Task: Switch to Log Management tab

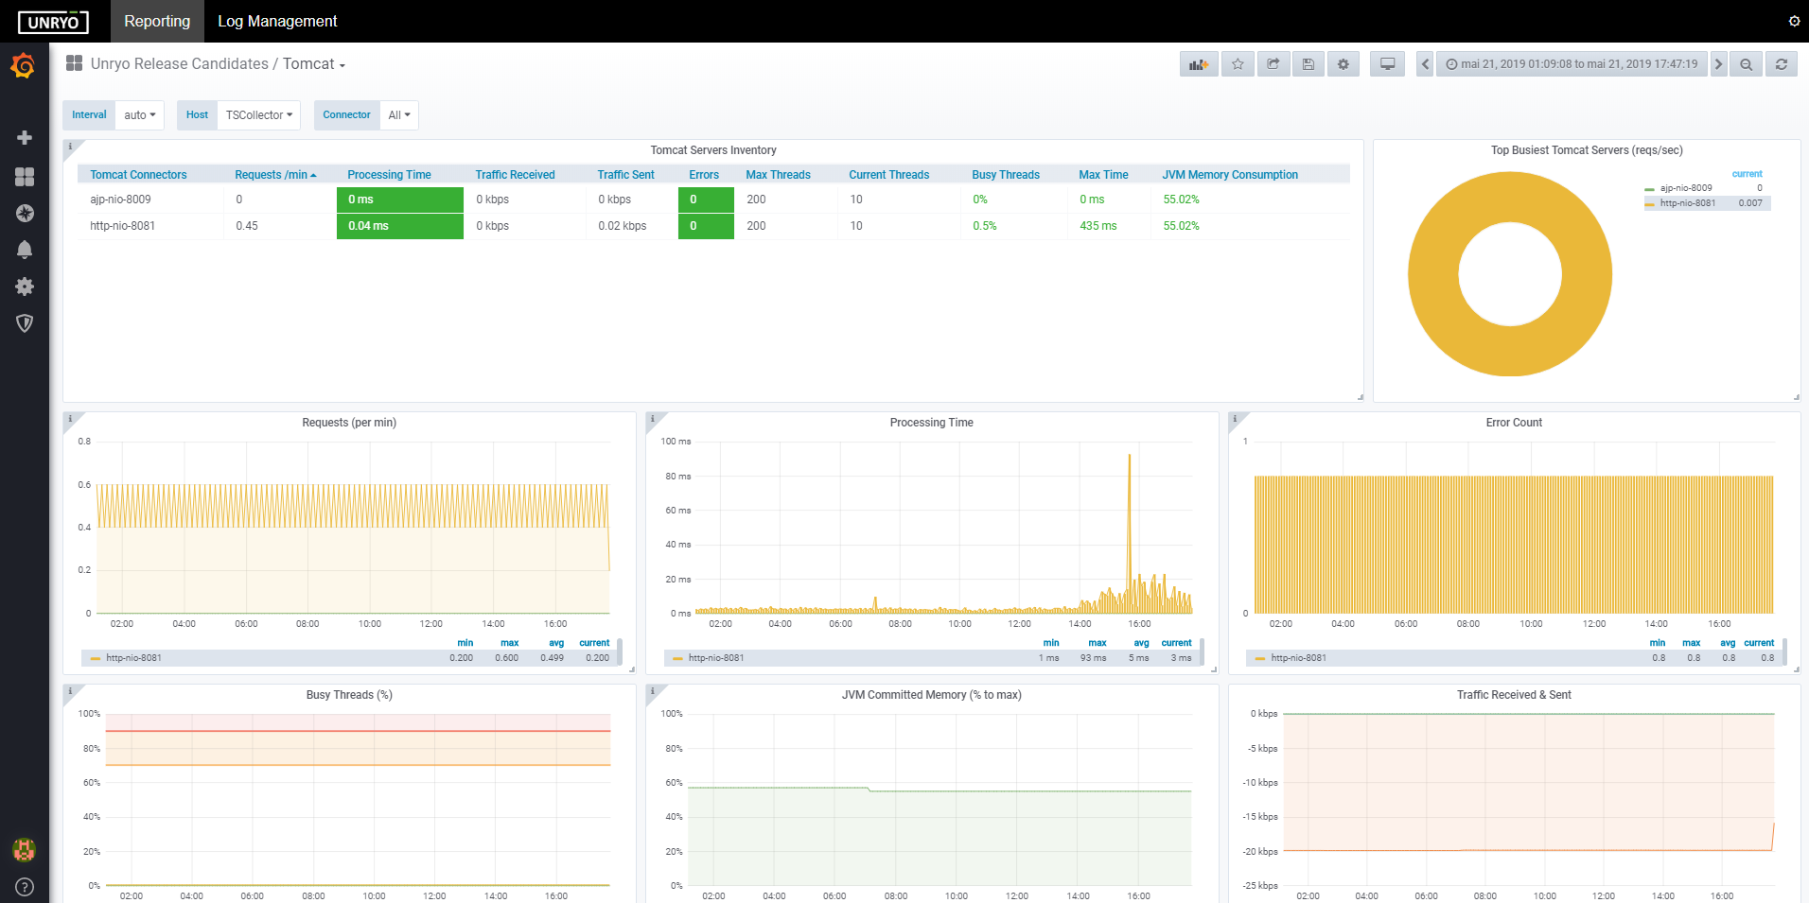Action: click(277, 21)
